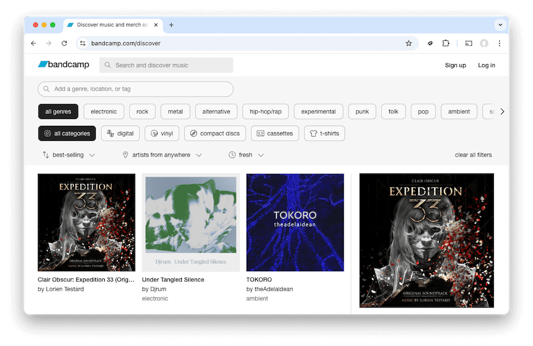Filter by compact discs
Screen dimensions: 533x346
(215, 133)
